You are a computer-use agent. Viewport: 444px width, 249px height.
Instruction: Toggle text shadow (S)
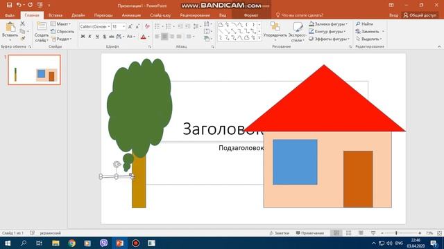click(105, 37)
